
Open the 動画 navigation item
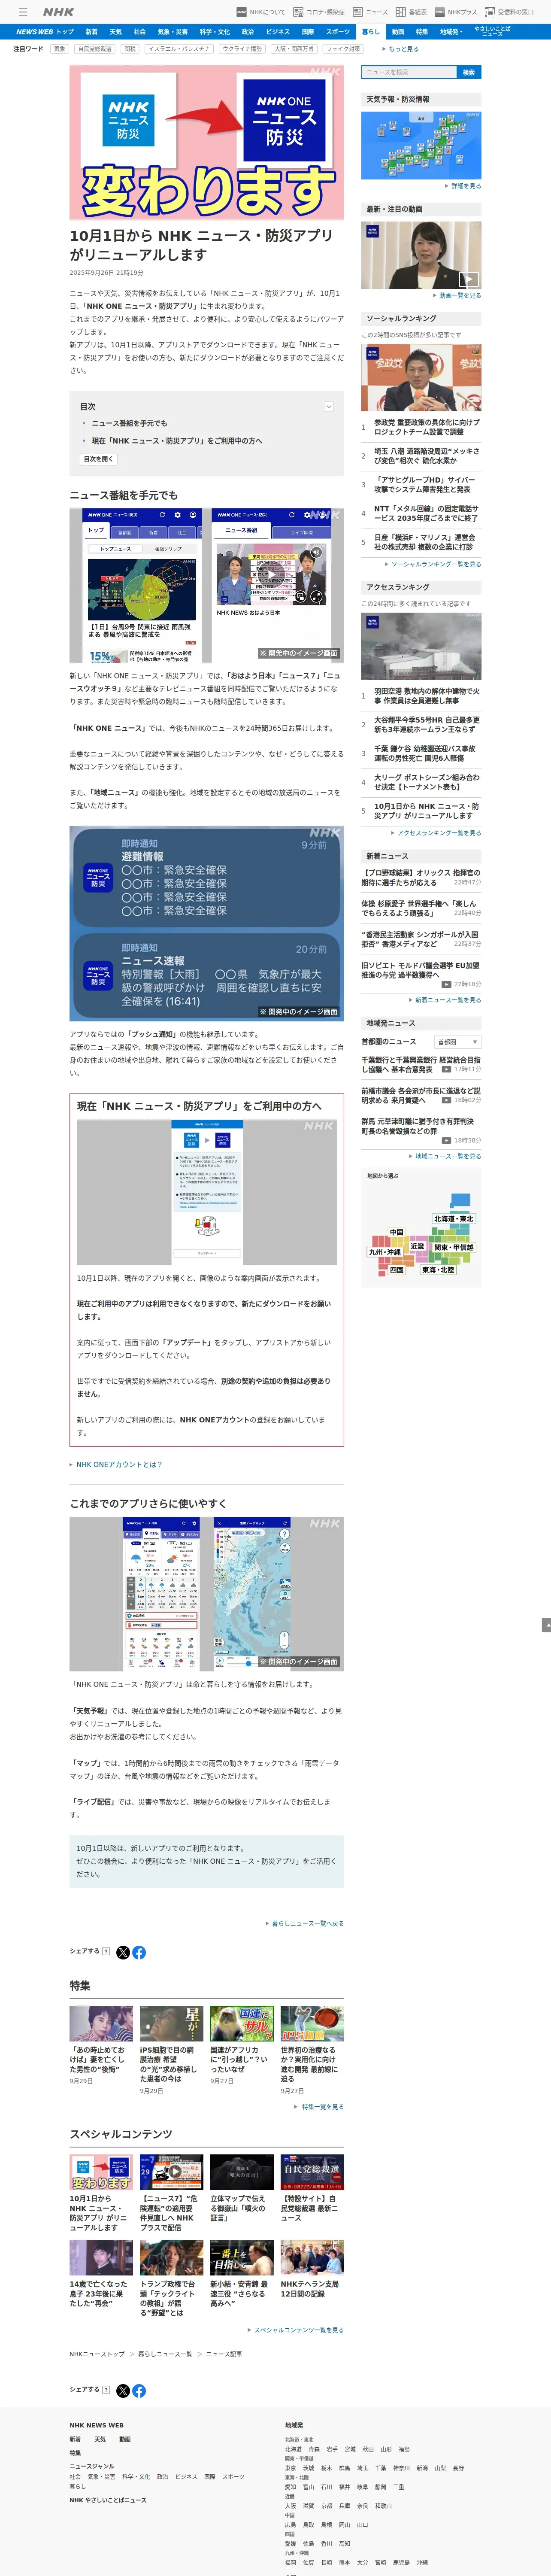[x=398, y=32]
